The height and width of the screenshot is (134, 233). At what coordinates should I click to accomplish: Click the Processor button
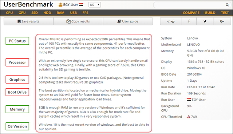17,62
